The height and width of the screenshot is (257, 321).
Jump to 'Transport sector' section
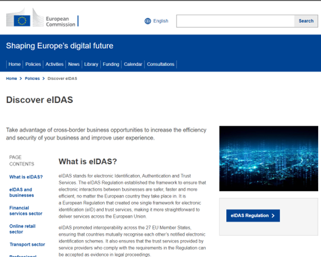(27, 245)
